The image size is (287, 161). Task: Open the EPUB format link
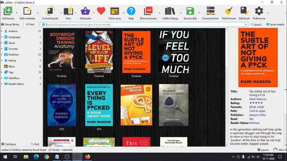253,107
